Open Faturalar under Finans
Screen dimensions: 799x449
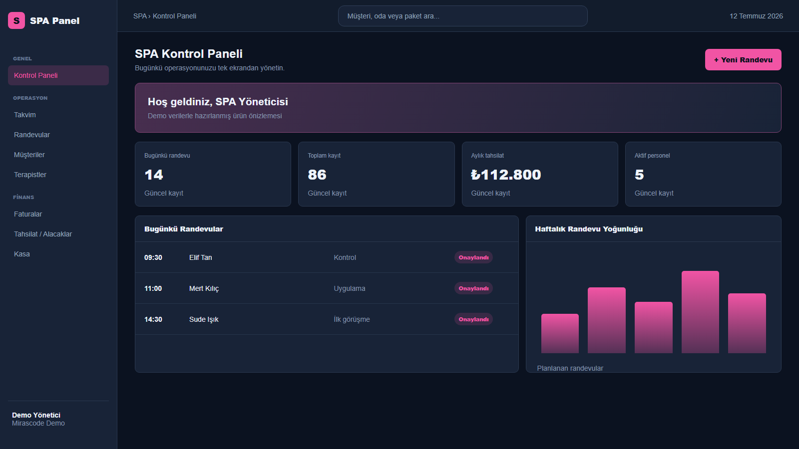(x=58, y=214)
